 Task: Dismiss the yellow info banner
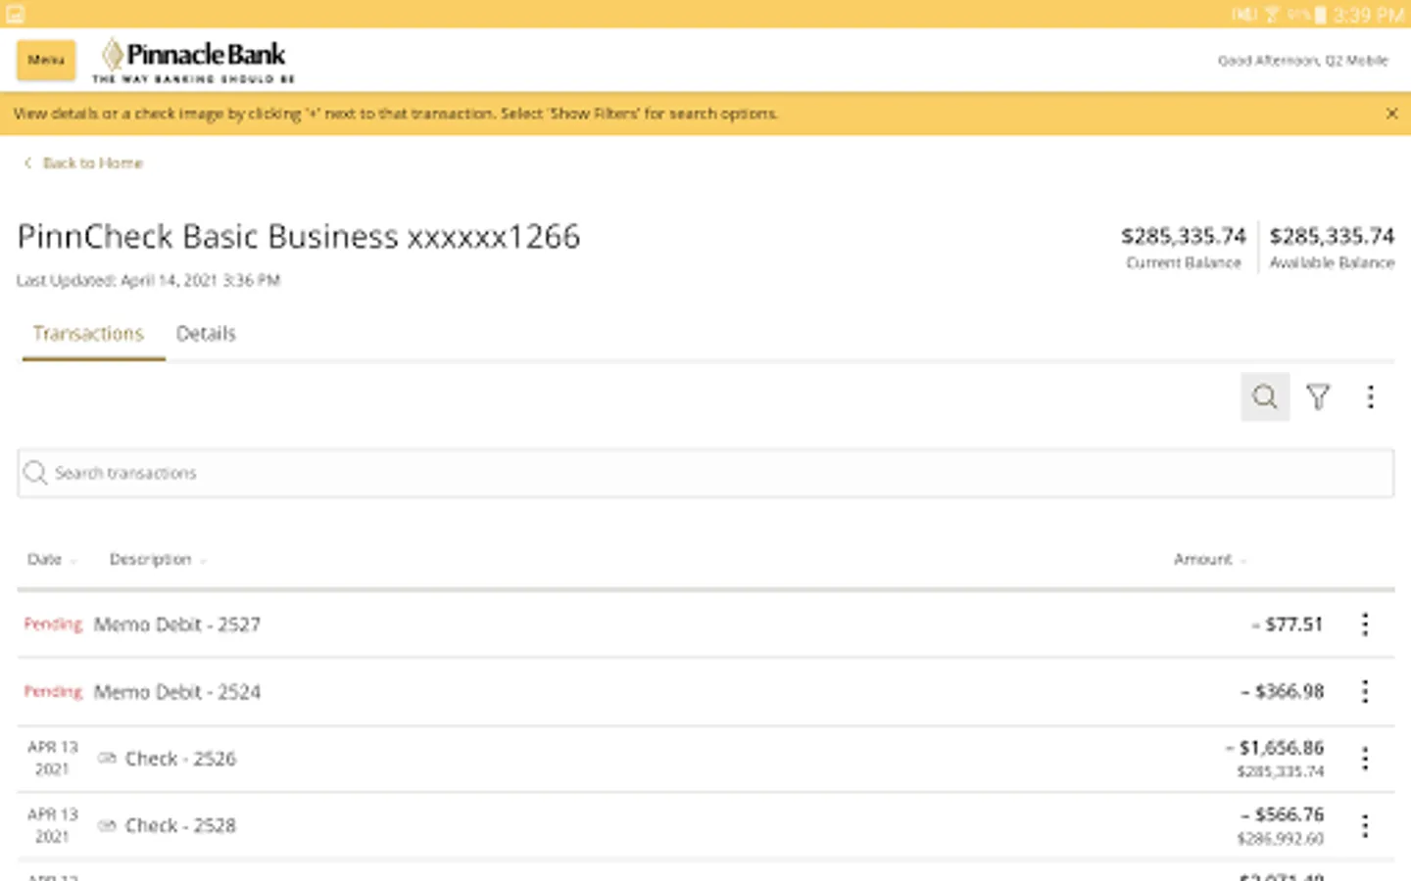(1391, 114)
